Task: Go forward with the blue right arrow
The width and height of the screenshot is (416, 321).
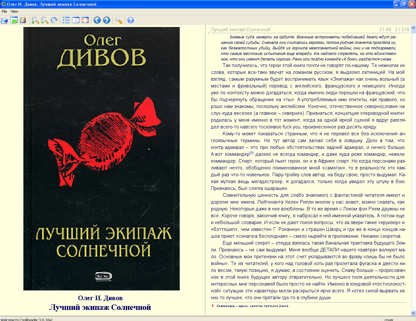Action: click(x=107, y=20)
